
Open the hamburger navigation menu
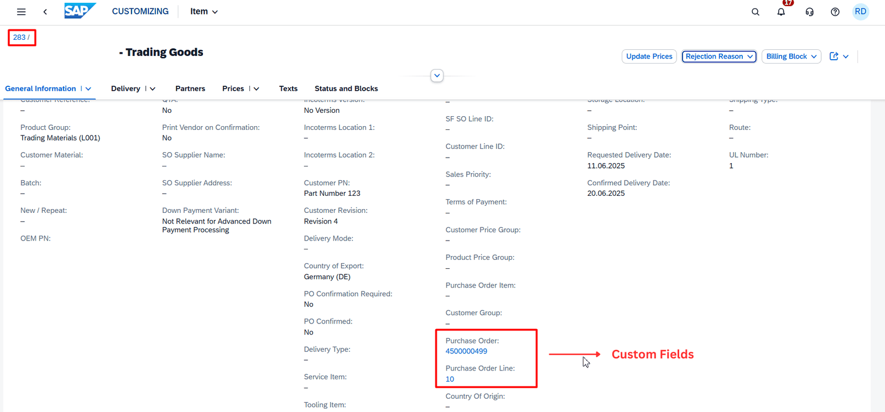pyautogui.click(x=21, y=12)
